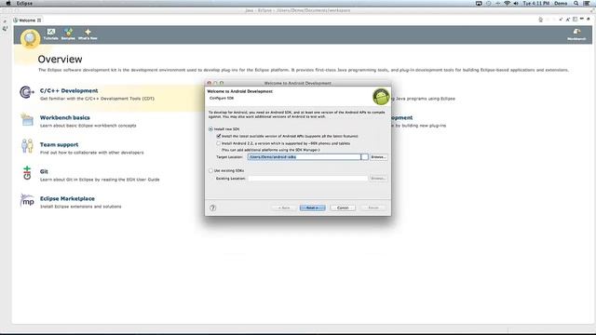Select the Install new SDK radio button

pyautogui.click(x=210, y=129)
